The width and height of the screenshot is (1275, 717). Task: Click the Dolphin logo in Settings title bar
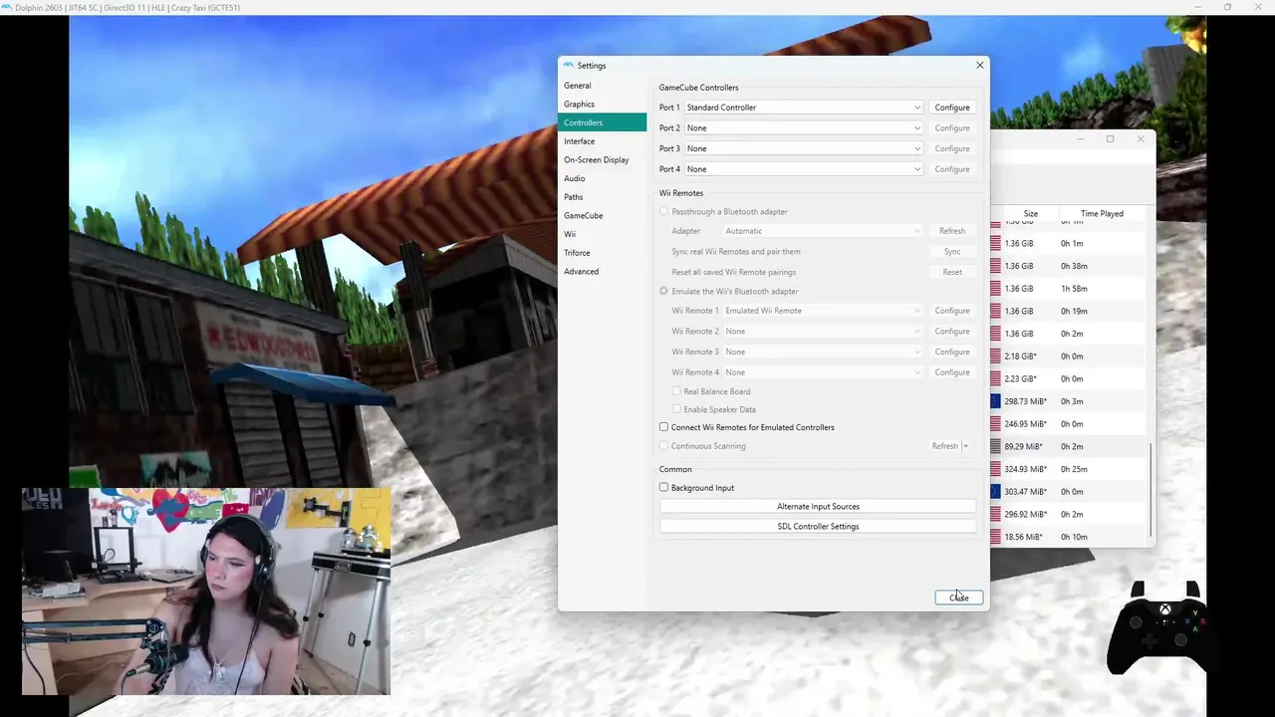tap(569, 66)
